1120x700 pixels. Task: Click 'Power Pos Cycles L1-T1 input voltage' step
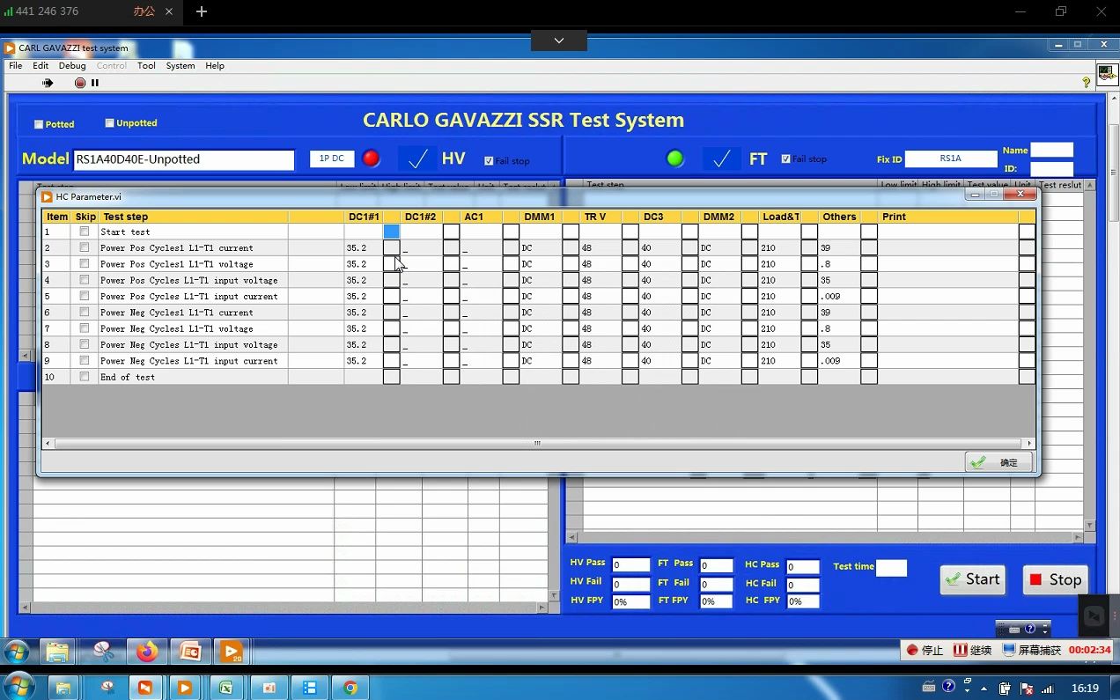coord(188,280)
